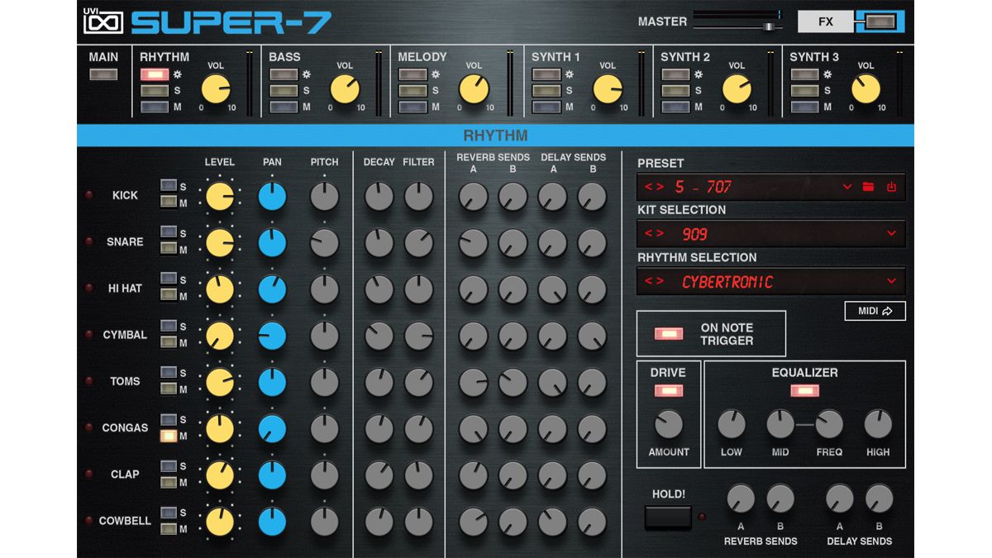Click the Synth 2 edit gear button
This screenshot has height=558, width=992.
[x=699, y=74]
